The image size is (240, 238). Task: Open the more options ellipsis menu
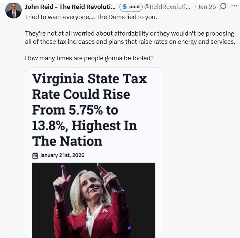click(x=234, y=7)
